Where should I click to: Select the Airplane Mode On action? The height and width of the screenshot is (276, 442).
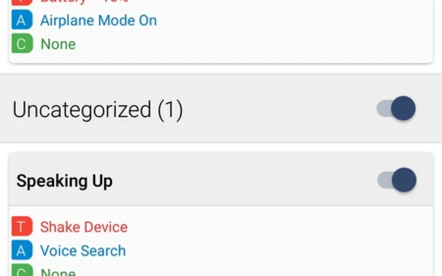coord(98,20)
